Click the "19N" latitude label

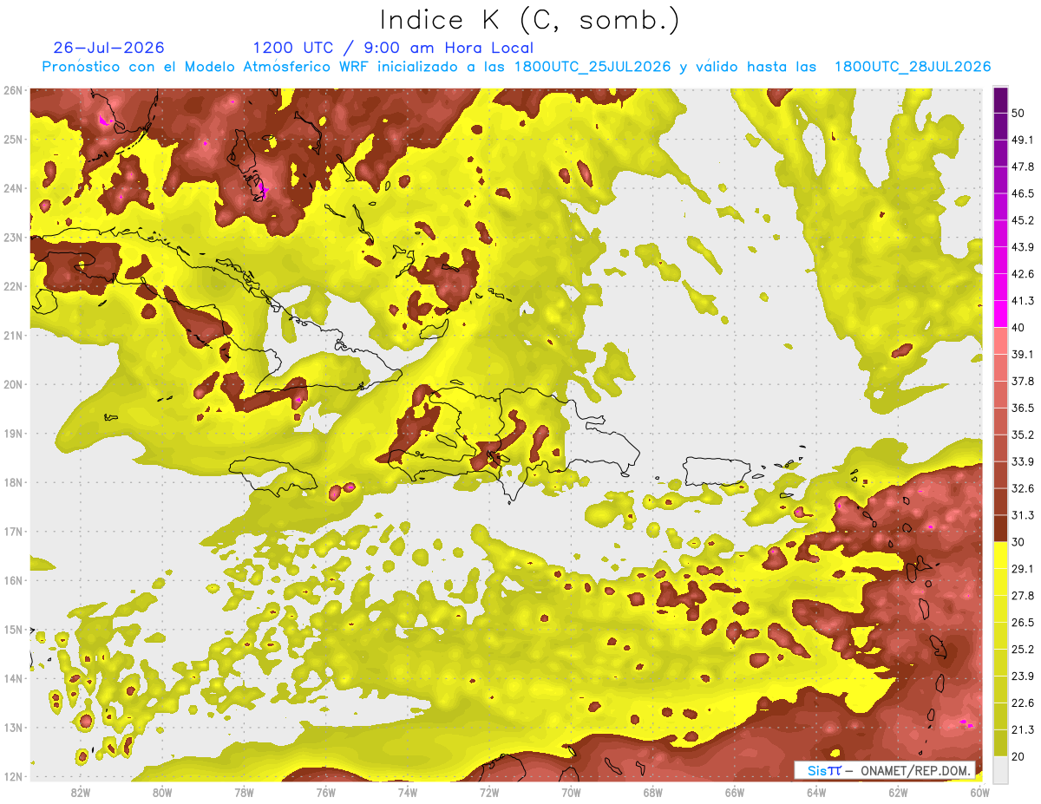[x=13, y=433]
